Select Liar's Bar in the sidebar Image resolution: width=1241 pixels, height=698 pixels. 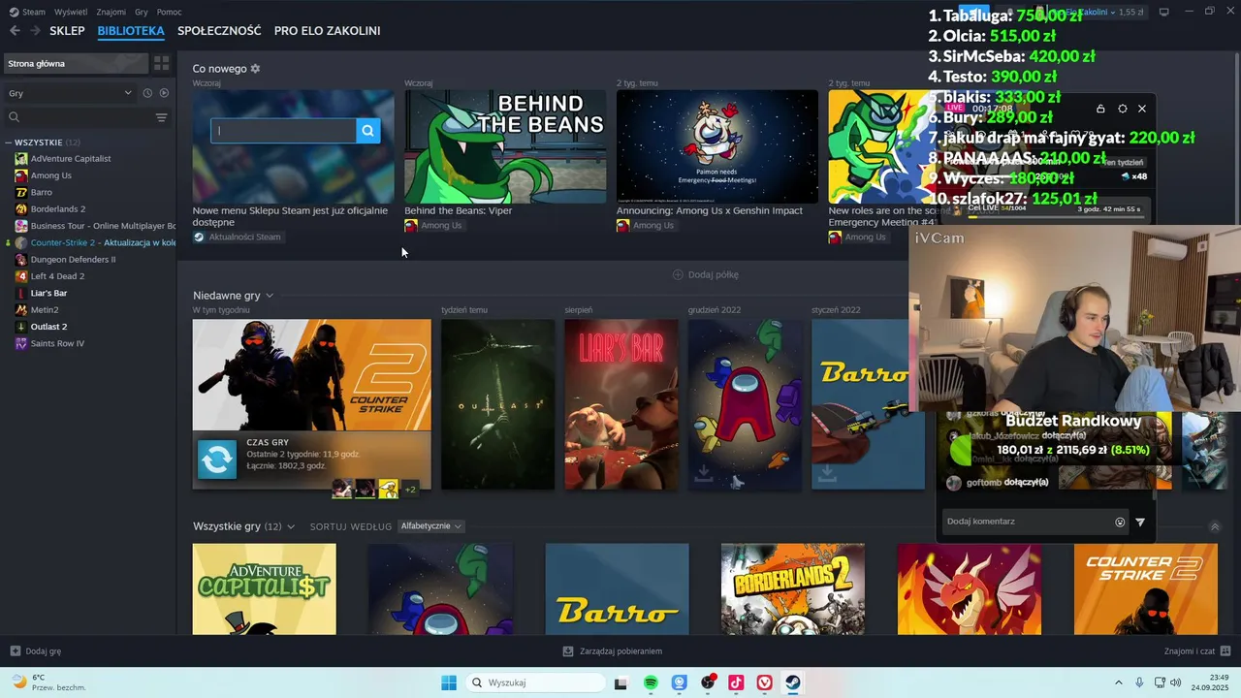[x=48, y=293]
